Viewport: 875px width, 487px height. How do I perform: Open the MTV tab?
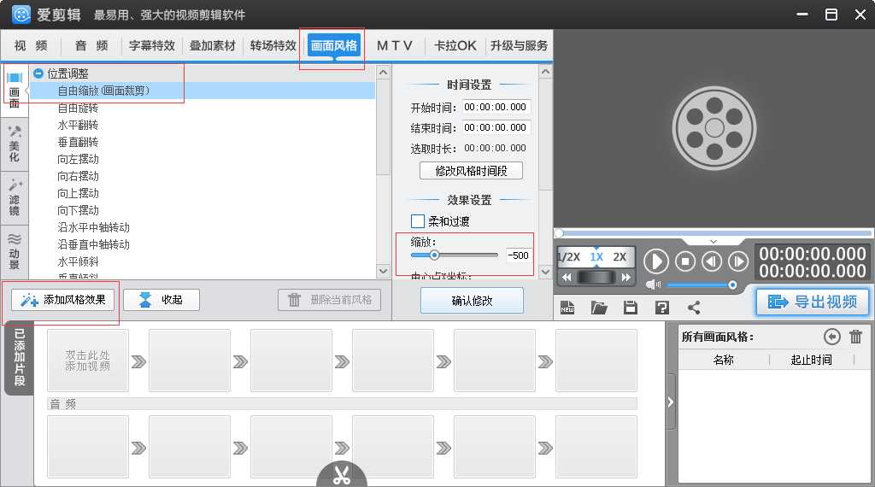395,45
